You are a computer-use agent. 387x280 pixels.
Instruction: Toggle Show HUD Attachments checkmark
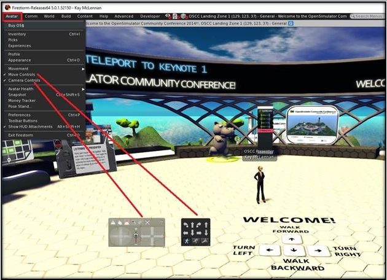point(44,126)
